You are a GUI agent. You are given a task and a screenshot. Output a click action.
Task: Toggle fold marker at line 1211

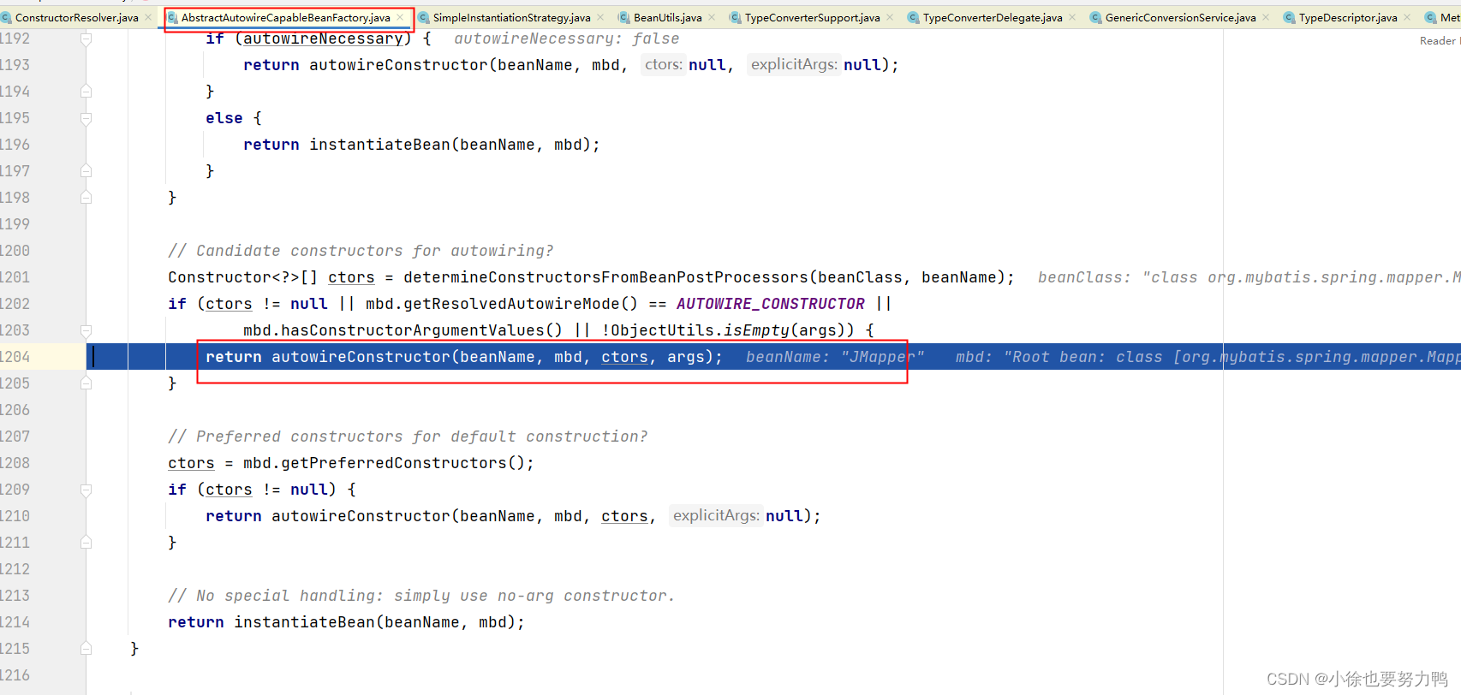[86, 542]
